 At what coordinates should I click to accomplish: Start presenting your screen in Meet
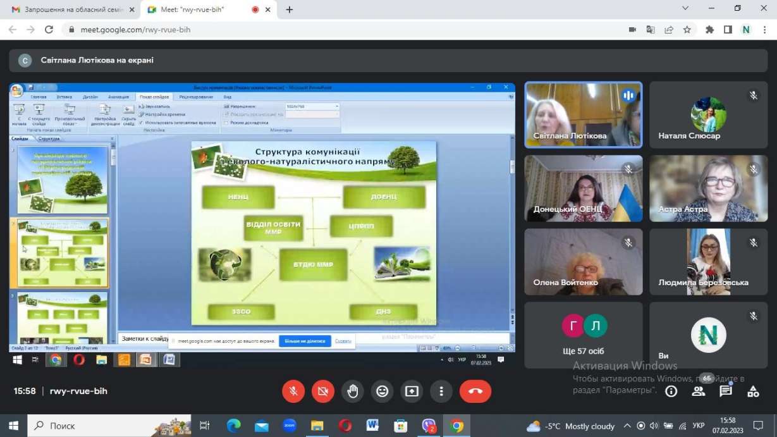(412, 391)
